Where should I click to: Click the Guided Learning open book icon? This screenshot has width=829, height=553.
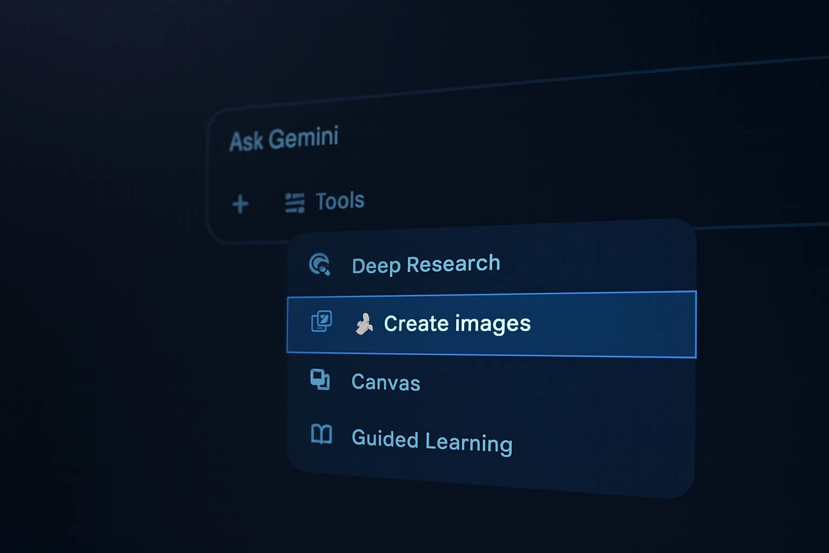(322, 434)
